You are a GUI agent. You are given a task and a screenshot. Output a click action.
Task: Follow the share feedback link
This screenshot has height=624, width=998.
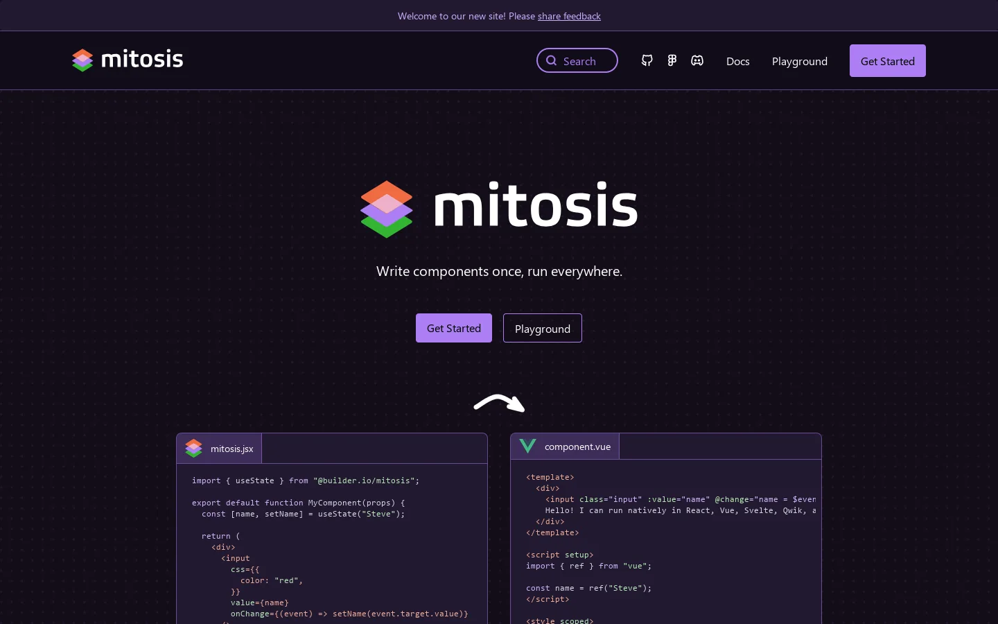click(569, 16)
